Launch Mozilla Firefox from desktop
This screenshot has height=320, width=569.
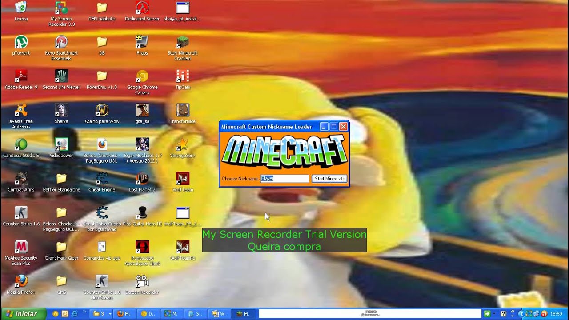click(21, 285)
